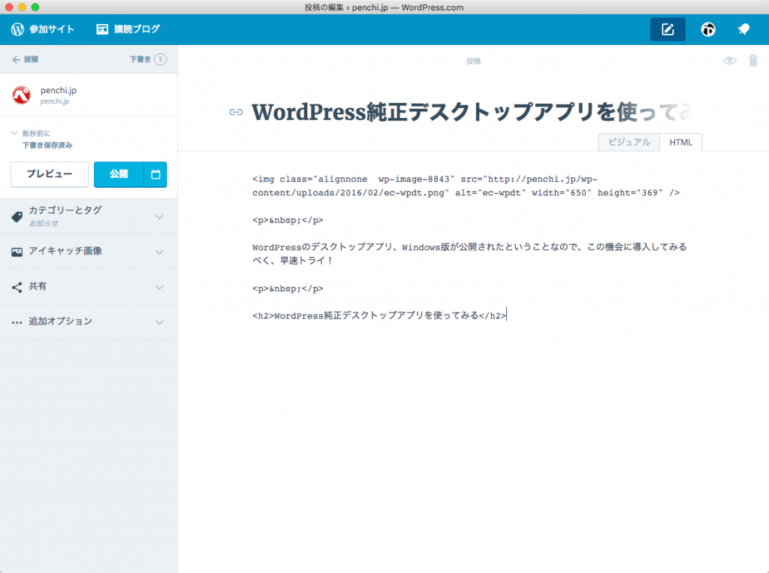This screenshot has height=573, width=769.
Task: Switch to the ビジュアル editing tab
Action: [629, 142]
